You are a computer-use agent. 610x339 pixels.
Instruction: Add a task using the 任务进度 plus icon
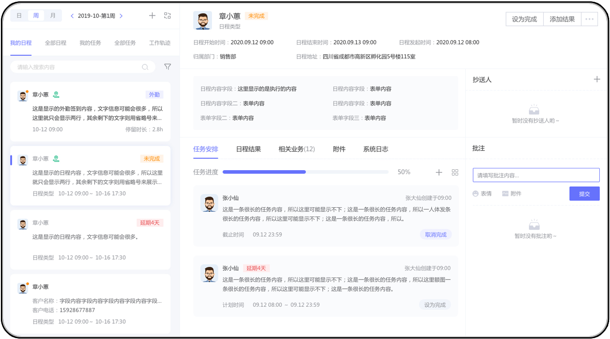tap(439, 172)
